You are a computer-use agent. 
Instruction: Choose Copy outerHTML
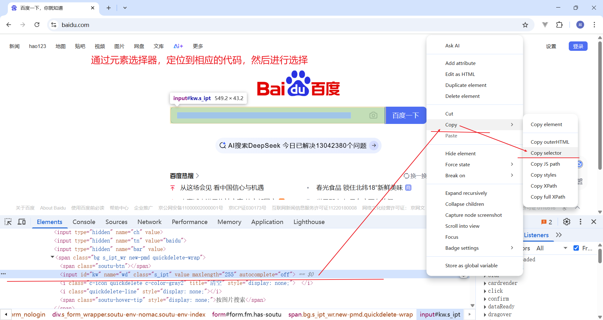550,142
